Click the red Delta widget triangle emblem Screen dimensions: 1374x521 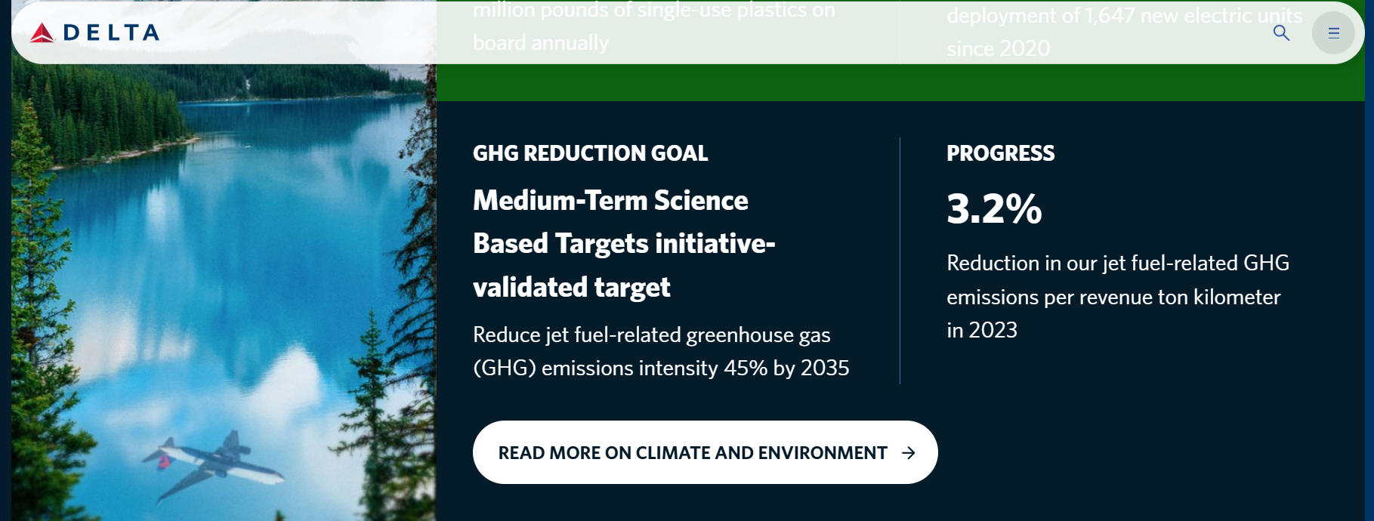pos(42,33)
